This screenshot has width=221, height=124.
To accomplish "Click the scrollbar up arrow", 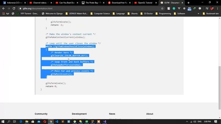I will coord(220,18).
